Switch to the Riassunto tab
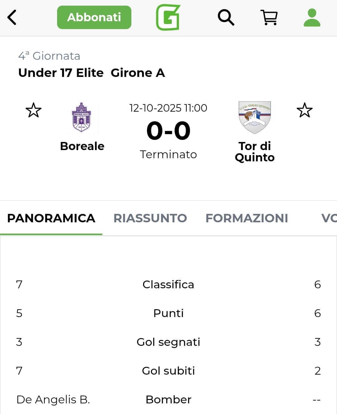The height and width of the screenshot is (414, 337). pos(150,218)
